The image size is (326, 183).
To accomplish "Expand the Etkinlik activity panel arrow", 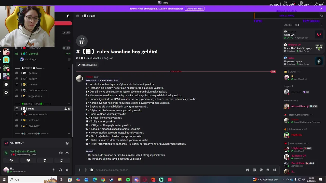I will click(x=322, y=25).
